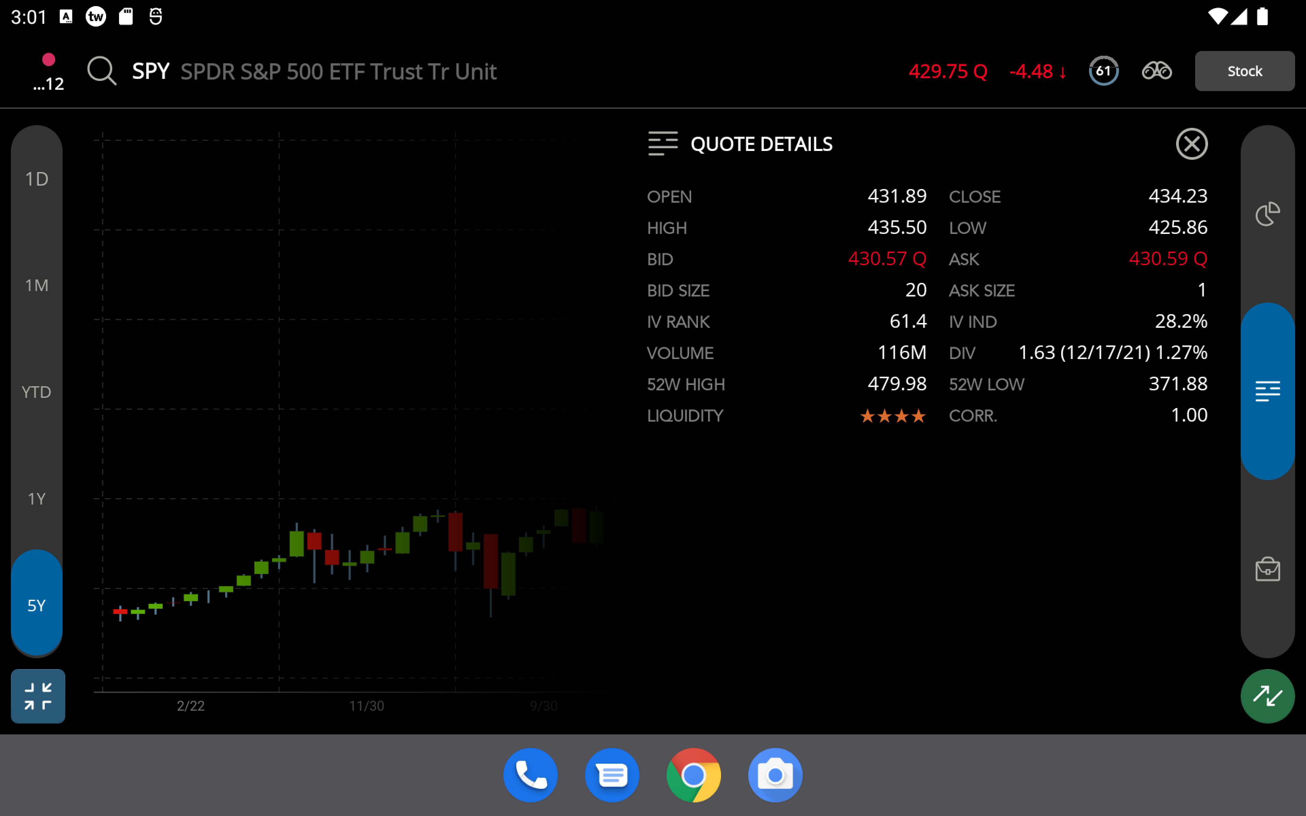Tap the IV rank 61 gauge icon
The height and width of the screenshot is (816, 1306).
pyautogui.click(x=1103, y=71)
